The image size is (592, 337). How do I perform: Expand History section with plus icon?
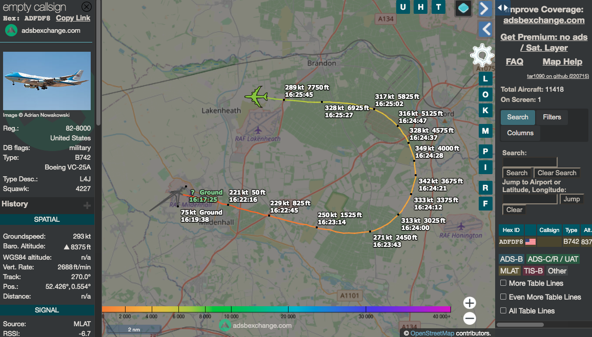click(x=87, y=205)
